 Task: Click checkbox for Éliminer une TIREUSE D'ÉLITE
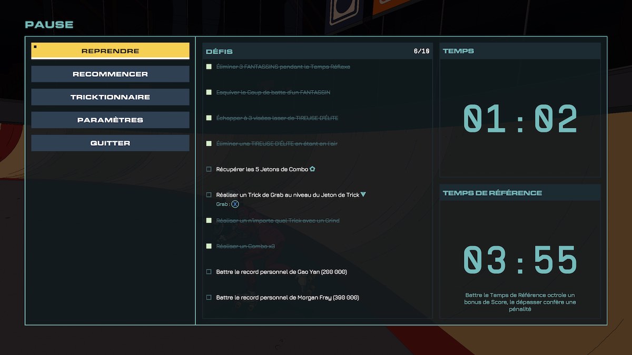tap(209, 144)
